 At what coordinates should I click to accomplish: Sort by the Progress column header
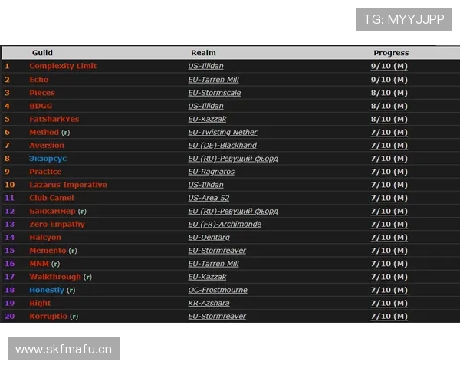tap(391, 53)
